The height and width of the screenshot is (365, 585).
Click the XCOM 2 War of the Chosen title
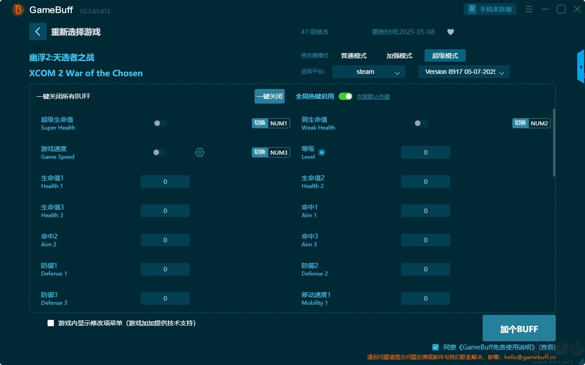click(86, 73)
